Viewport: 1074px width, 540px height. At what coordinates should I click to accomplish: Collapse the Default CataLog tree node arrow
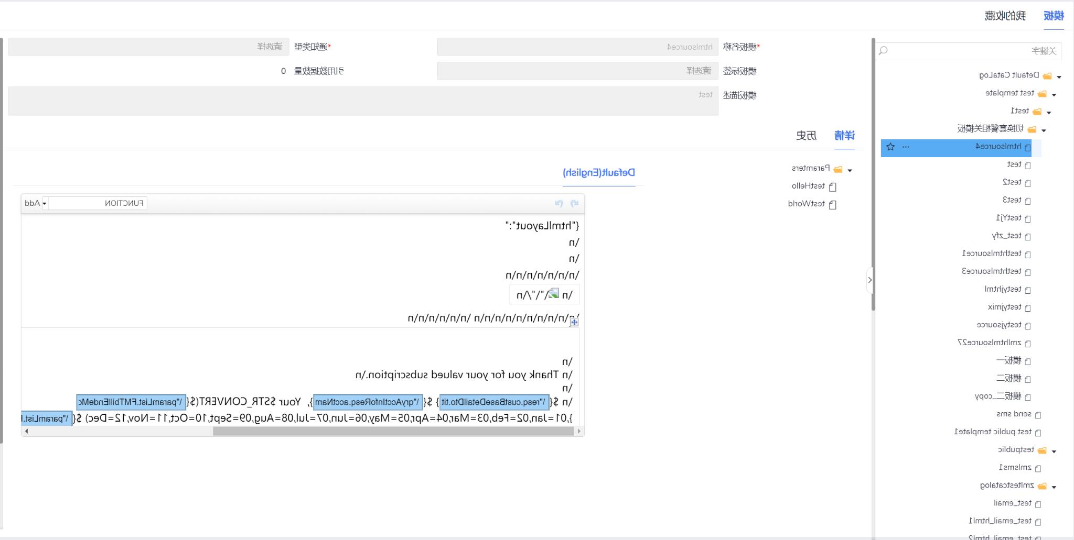(1059, 77)
